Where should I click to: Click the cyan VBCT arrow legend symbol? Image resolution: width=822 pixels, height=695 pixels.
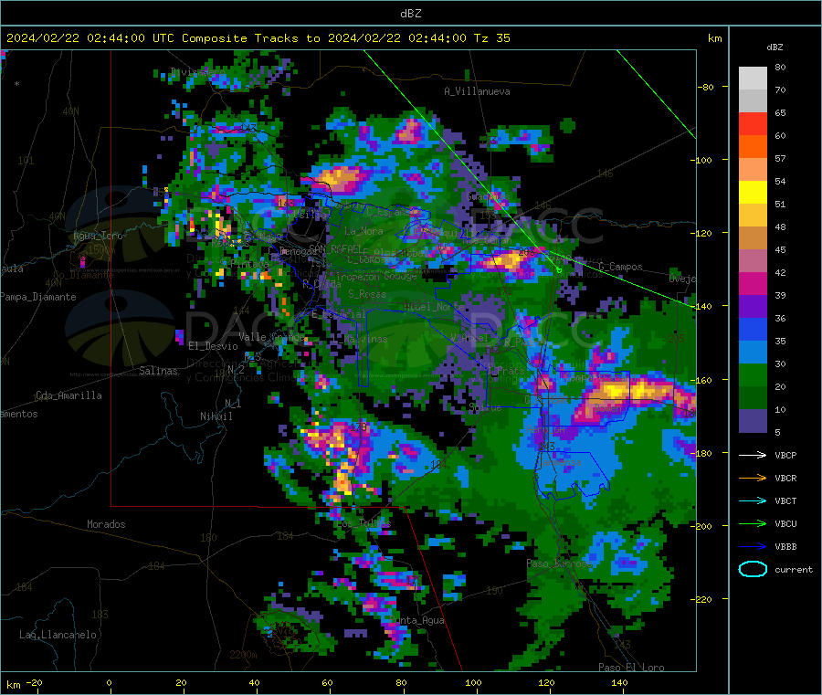pos(753,501)
